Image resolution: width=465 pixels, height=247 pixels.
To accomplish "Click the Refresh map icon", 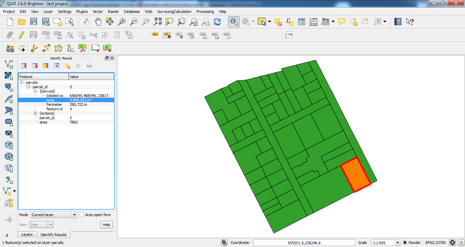I will tap(217, 22).
